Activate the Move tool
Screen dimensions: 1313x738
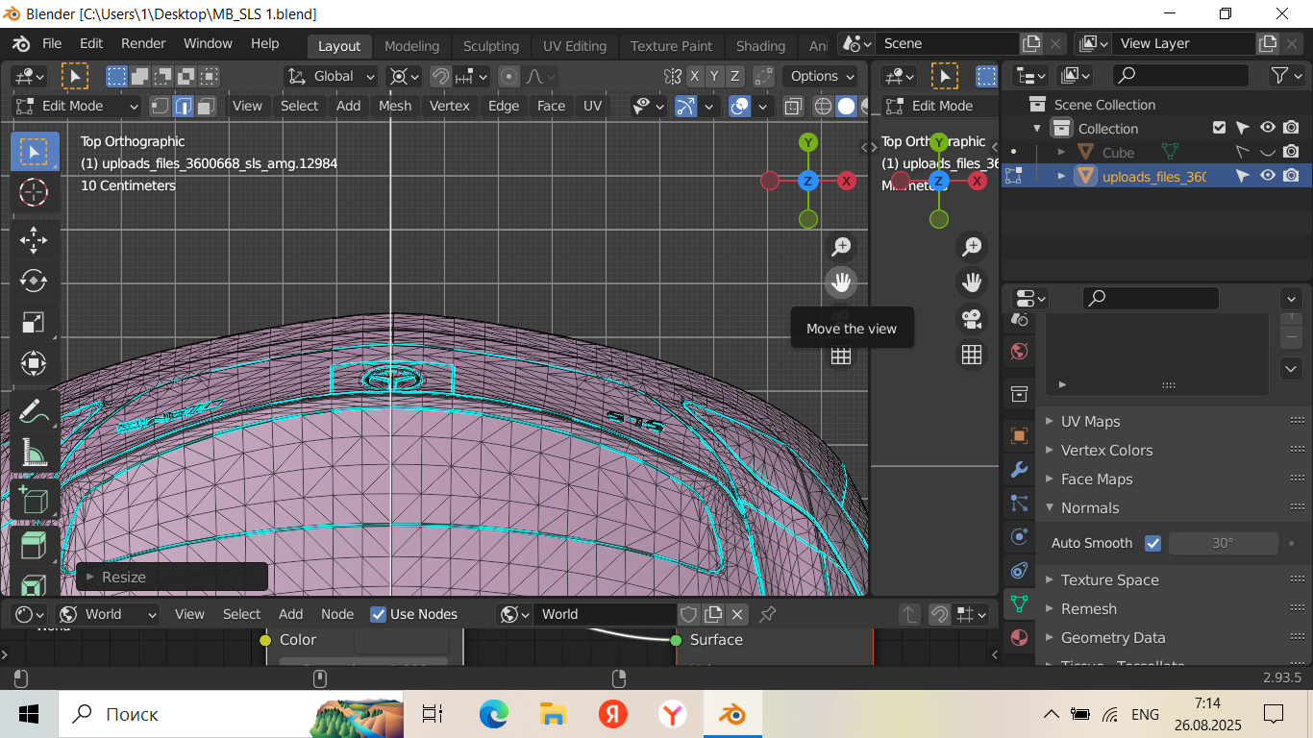(x=34, y=240)
